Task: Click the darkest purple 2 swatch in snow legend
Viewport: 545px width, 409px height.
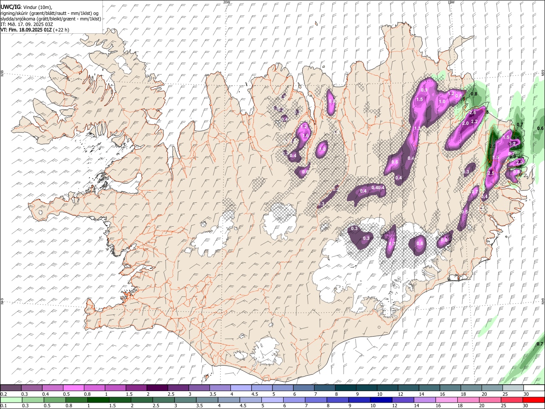Action: 157,388
